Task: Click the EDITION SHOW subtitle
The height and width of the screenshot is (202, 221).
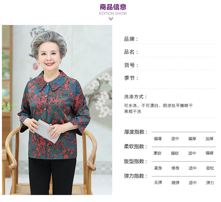Action: click(x=113, y=13)
